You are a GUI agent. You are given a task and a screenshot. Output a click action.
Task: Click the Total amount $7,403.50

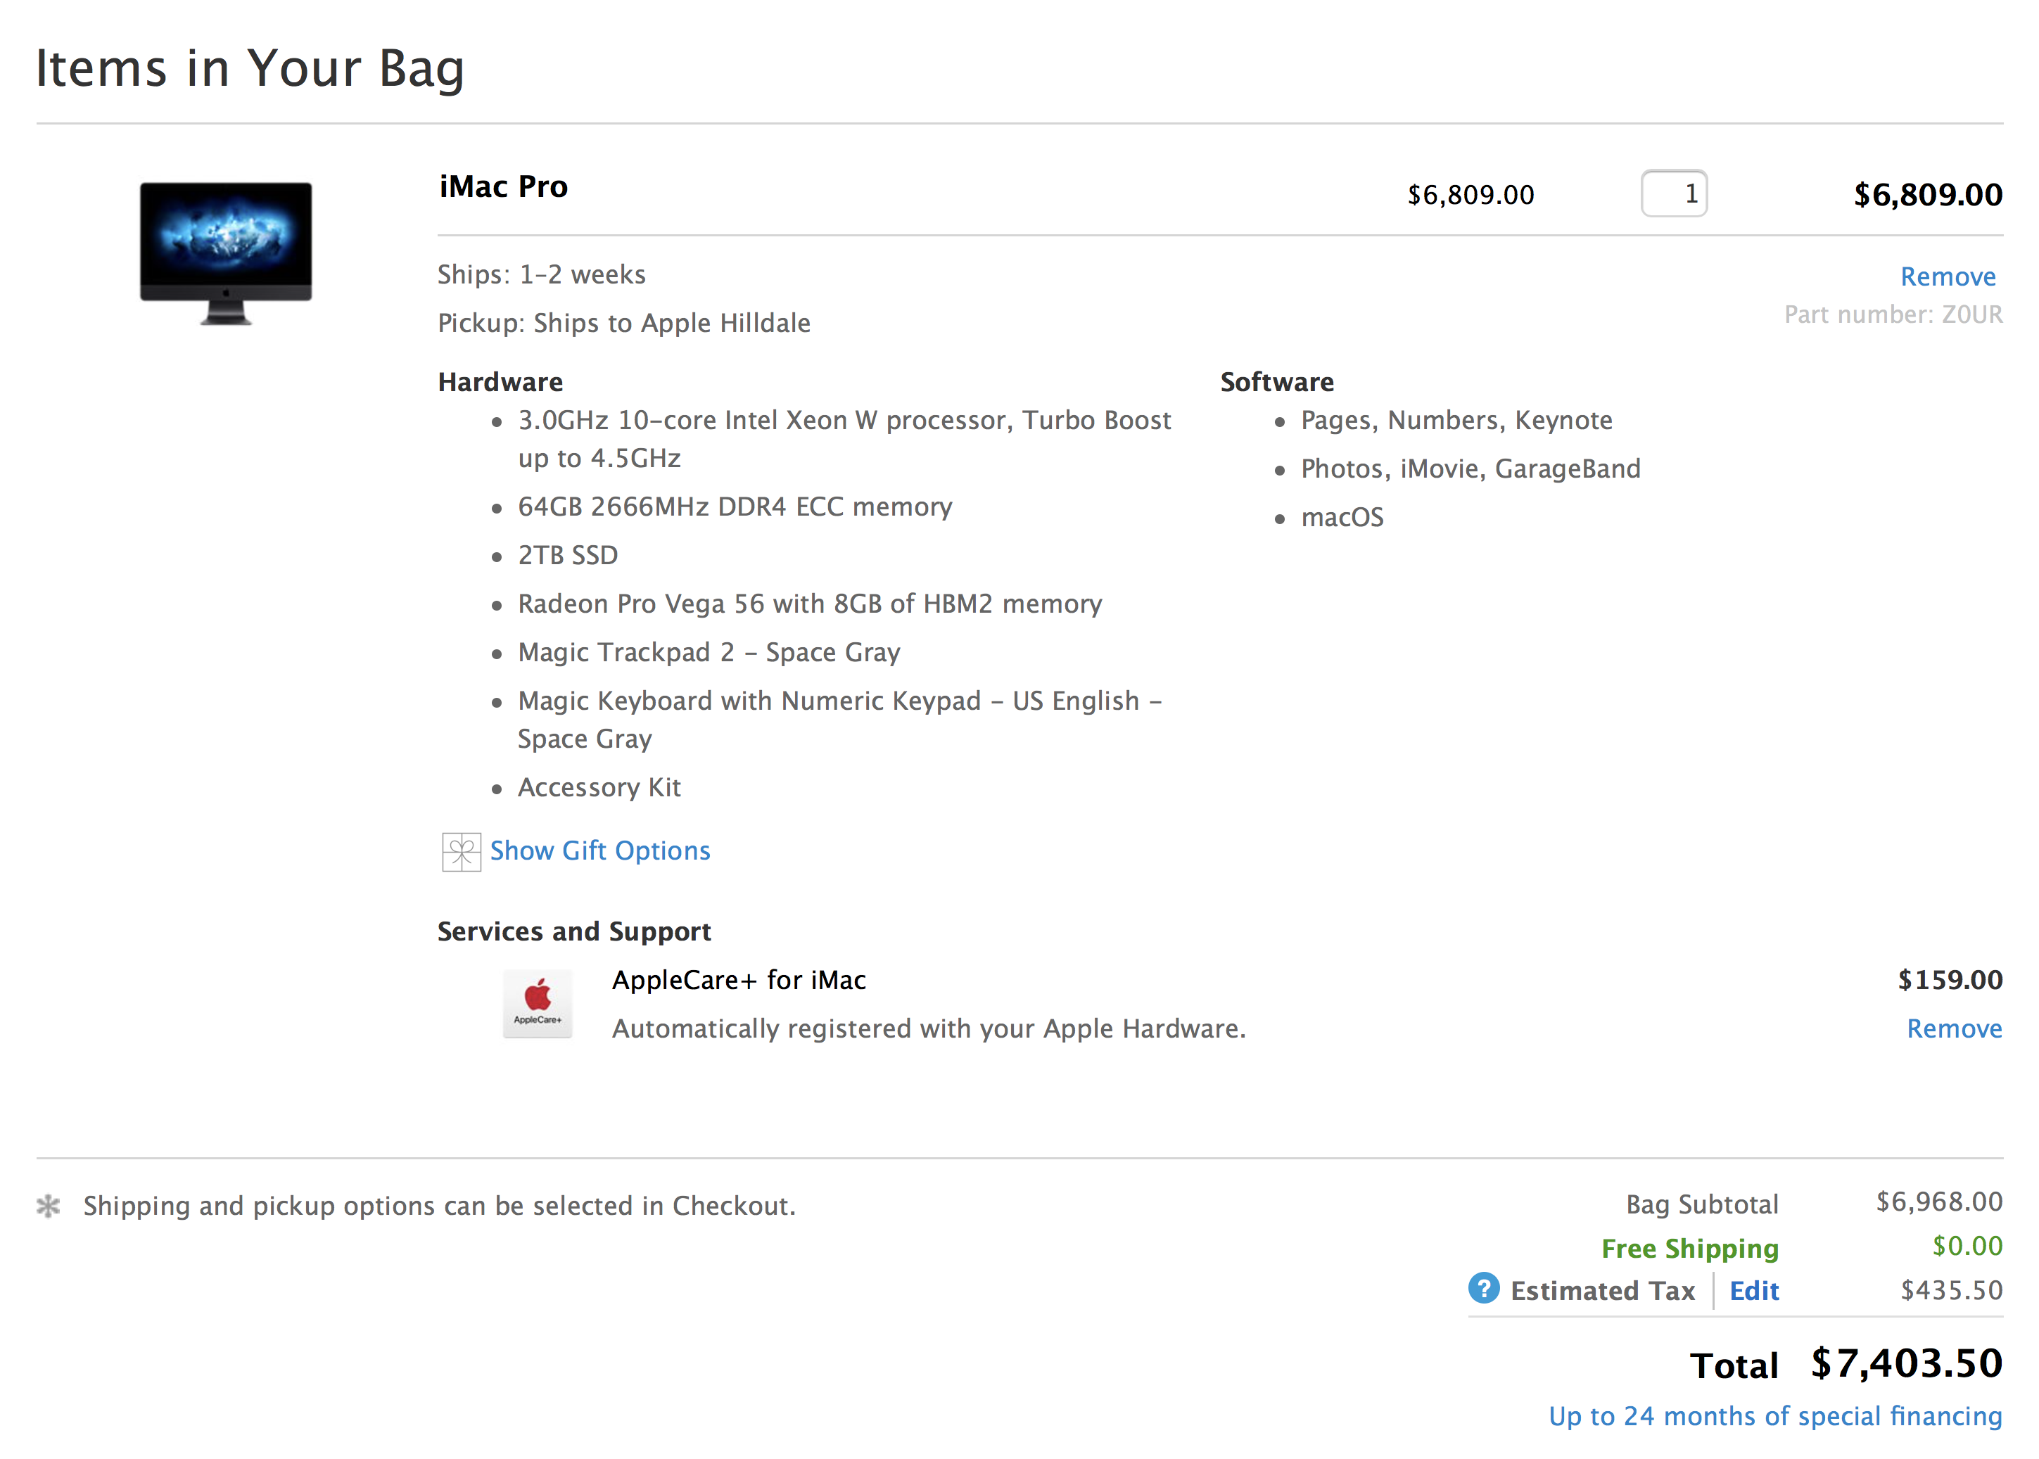(x=1906, y=1363)
